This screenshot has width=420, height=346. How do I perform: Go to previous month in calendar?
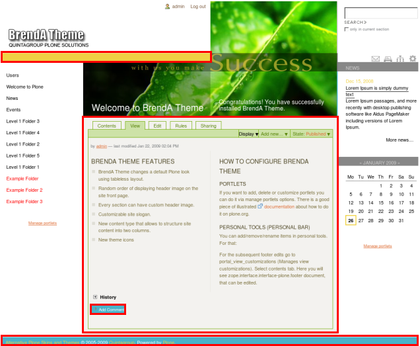point(361,163)
